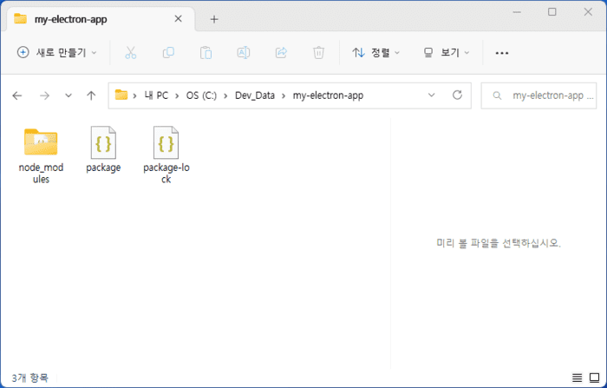The width and height of the screenshot is (607, 388).
Task: Click the Share icon in the toolbar
Action: (x=281, y=52)
